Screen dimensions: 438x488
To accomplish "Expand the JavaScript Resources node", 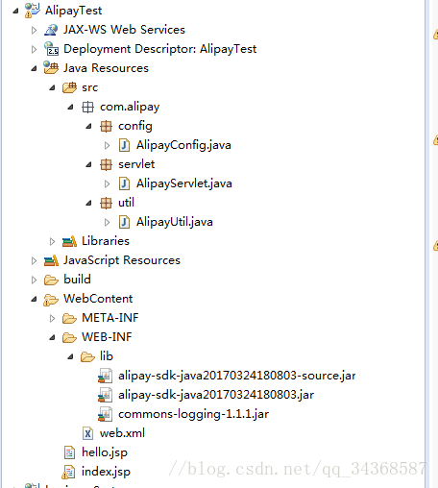I will coord(34,260).
